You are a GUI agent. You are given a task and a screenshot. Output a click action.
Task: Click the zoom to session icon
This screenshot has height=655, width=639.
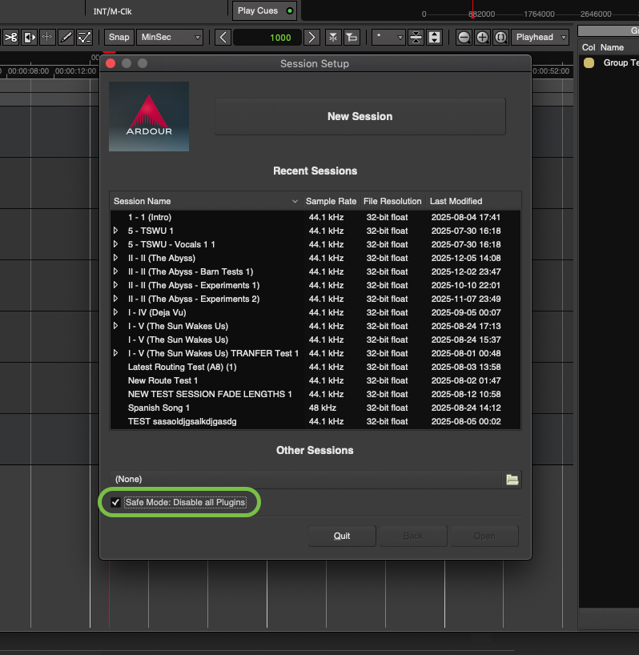coord(500,38)
